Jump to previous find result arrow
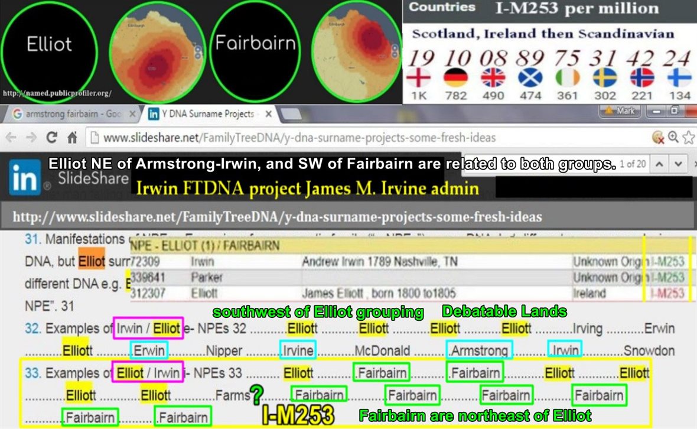Screen dimensions: 697x429 click(x=659, y=164)
